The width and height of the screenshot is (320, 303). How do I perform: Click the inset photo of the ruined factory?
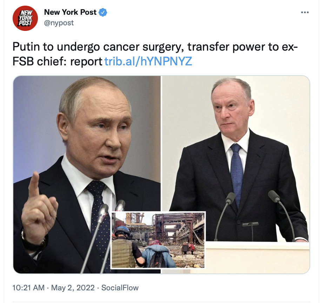point(158,240)
